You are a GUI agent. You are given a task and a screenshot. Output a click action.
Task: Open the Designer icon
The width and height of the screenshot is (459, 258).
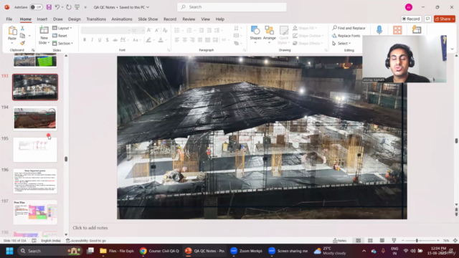click(417, 30)
